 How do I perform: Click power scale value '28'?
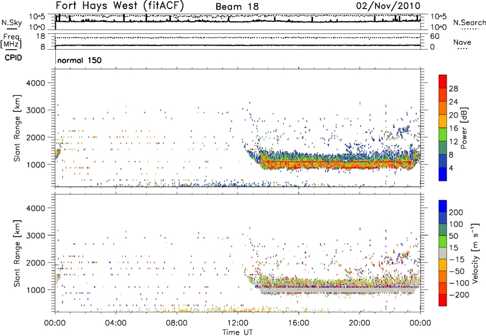pyautogui.click(x=453, y=89)
